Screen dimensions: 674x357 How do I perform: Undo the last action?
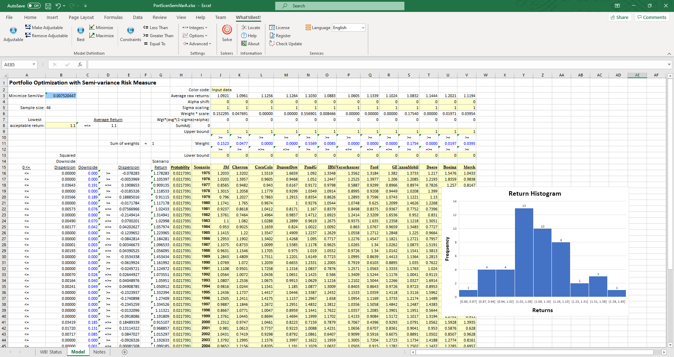click(x=58, y=6)
